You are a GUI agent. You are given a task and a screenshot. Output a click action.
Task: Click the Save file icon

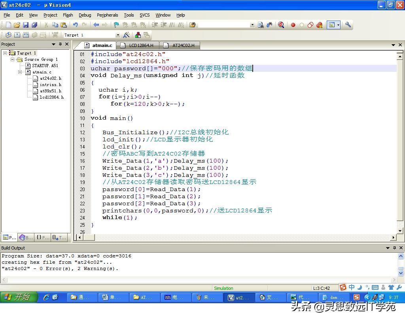(x=26, y=25)
